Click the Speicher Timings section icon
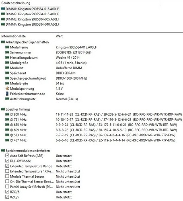183x201 pixels. 3,109
